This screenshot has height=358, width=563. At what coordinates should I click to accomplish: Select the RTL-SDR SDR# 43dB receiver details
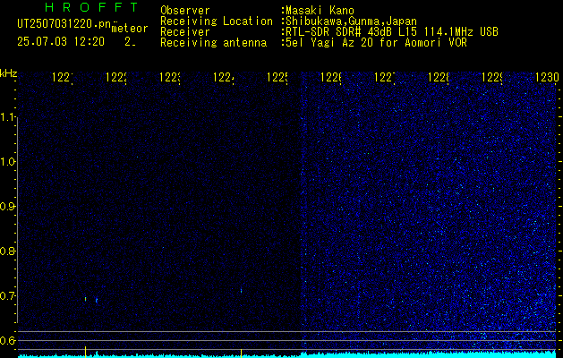pyautogui.click(x=392, y=32)
